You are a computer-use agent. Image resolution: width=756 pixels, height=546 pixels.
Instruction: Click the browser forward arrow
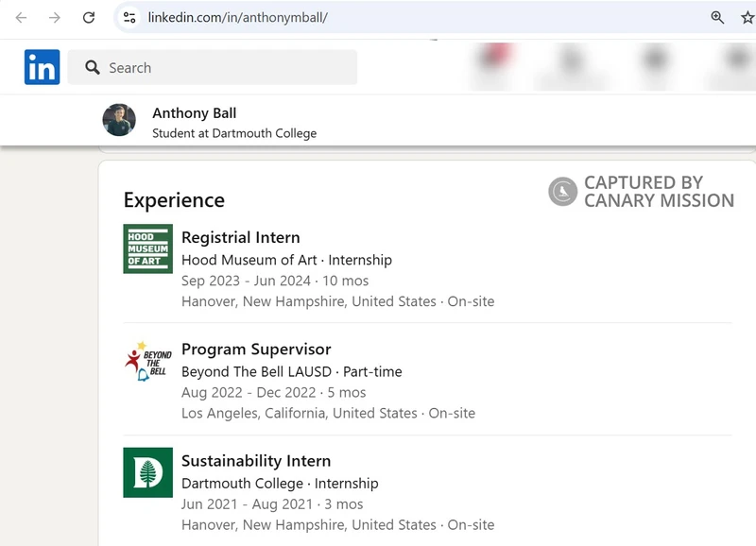click(55, 18)
